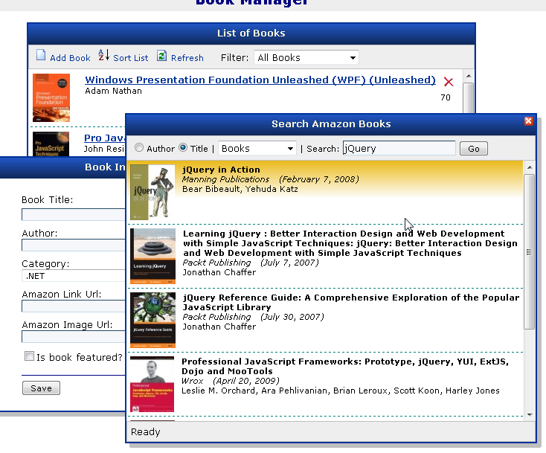
Task: Click the green Refresh icon
Action: [161, 57]
